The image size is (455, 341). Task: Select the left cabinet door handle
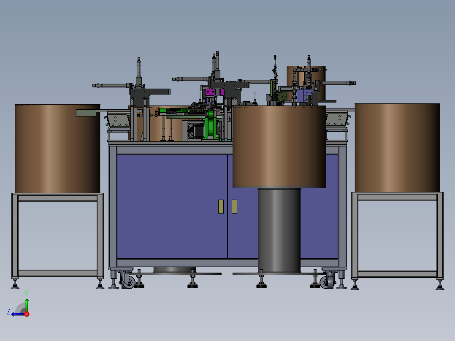point(221,206)
